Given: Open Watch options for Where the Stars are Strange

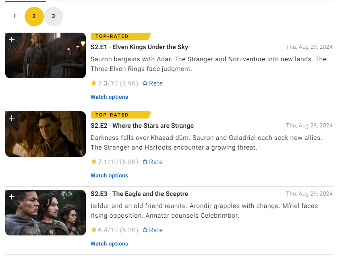Looking at the screenshot, I should 109,175.
